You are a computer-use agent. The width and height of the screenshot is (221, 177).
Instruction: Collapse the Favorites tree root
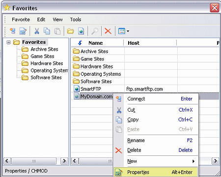pyautogui.click(x=8, y=42)
